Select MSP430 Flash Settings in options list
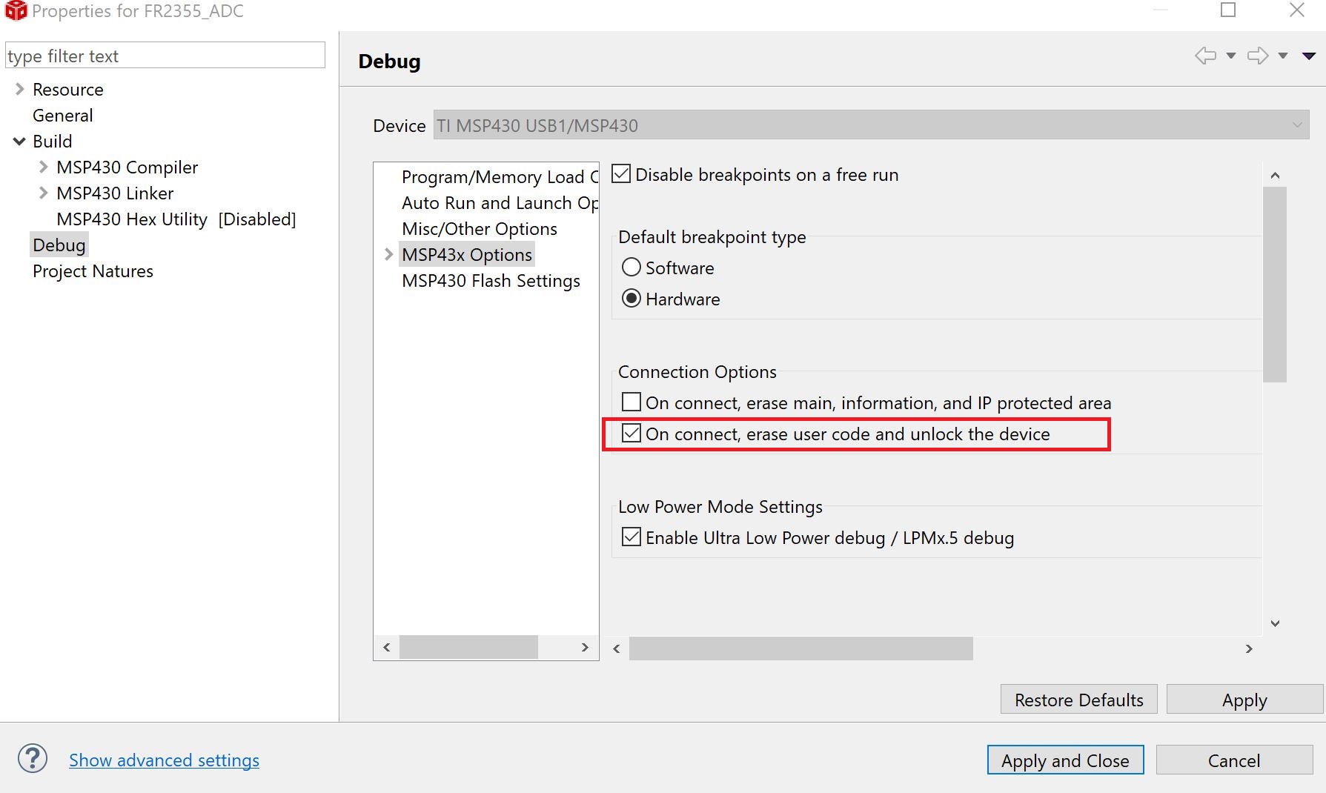The image size is (1326, 793). click(x=491, y=281)
